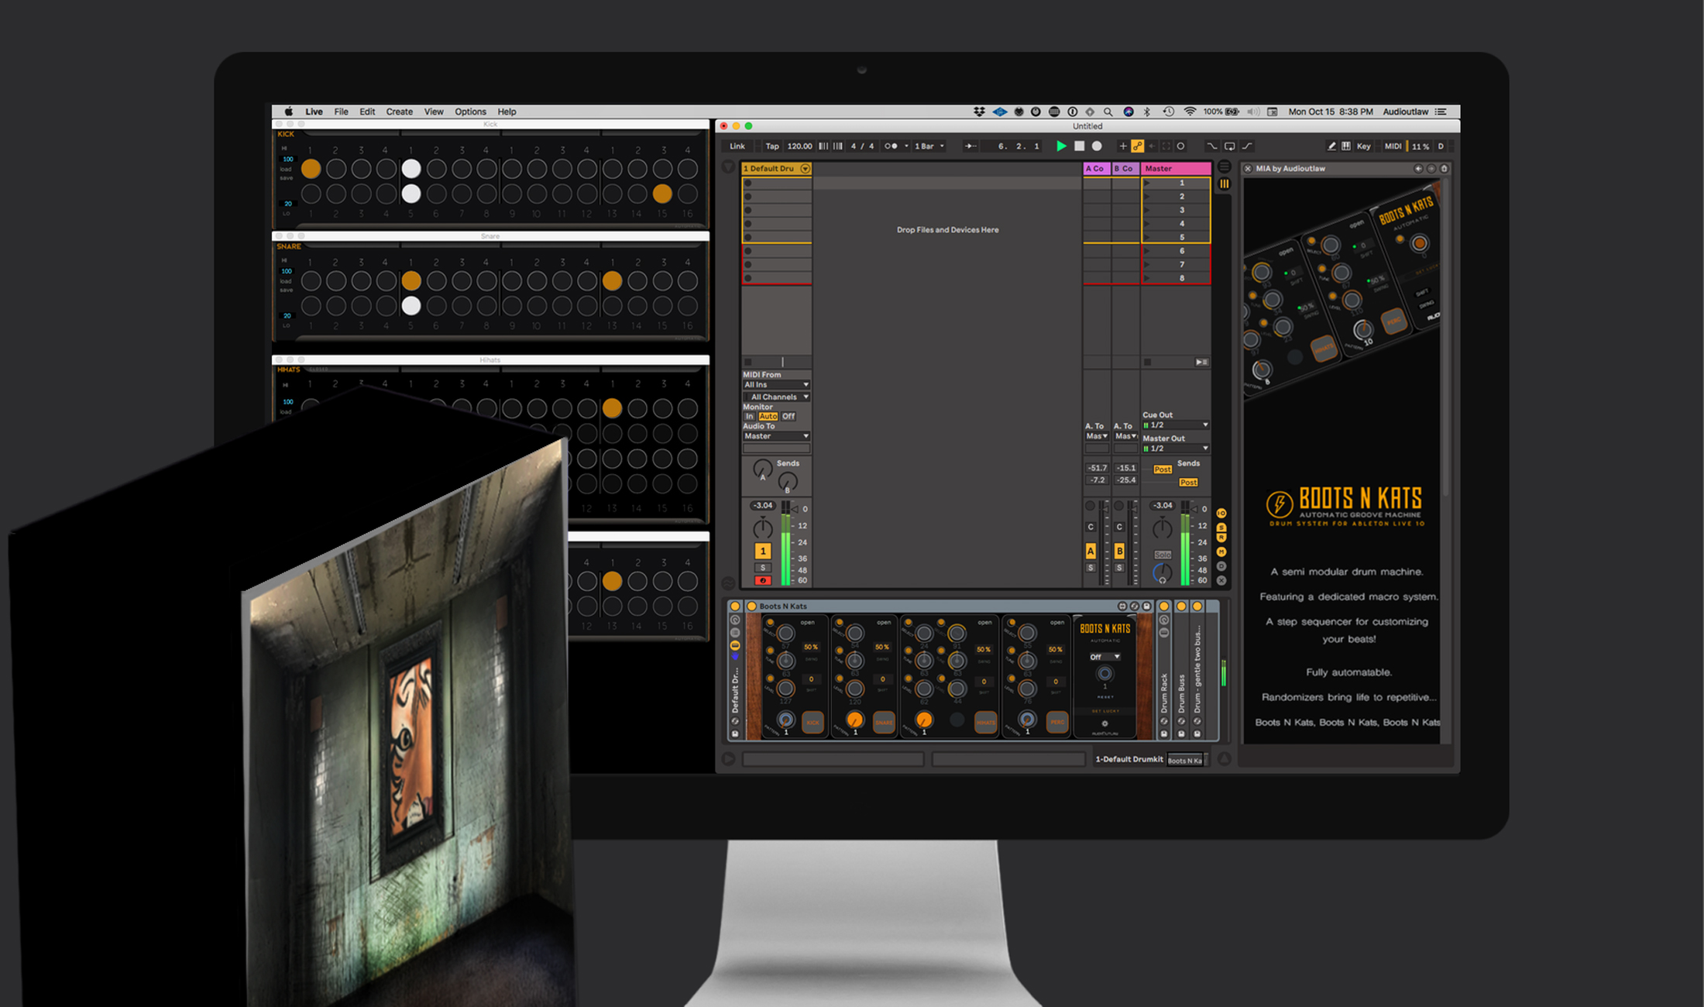This screenshot has height=1007, width=1704.
Task: Click the GET LUCKY button in Boots N Kats
Action: (1105, 711)
